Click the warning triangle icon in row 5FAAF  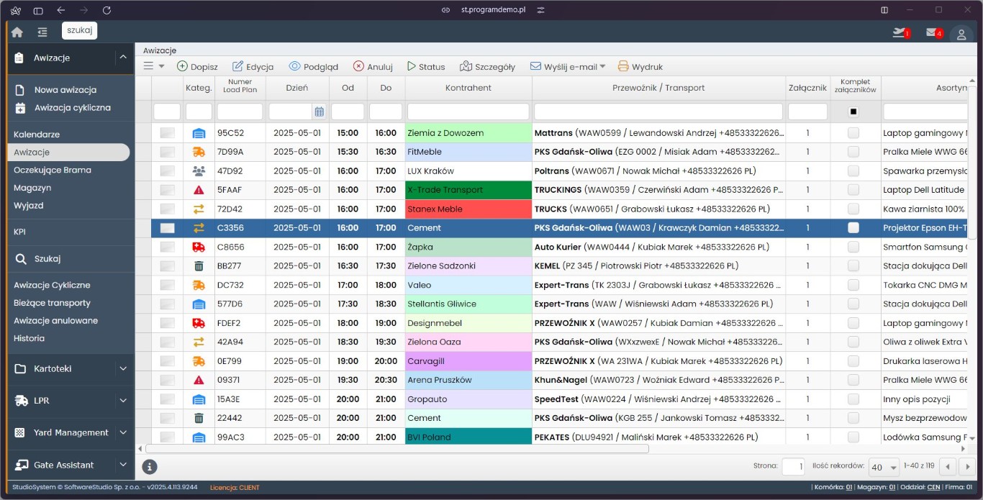tap(199, 190)
